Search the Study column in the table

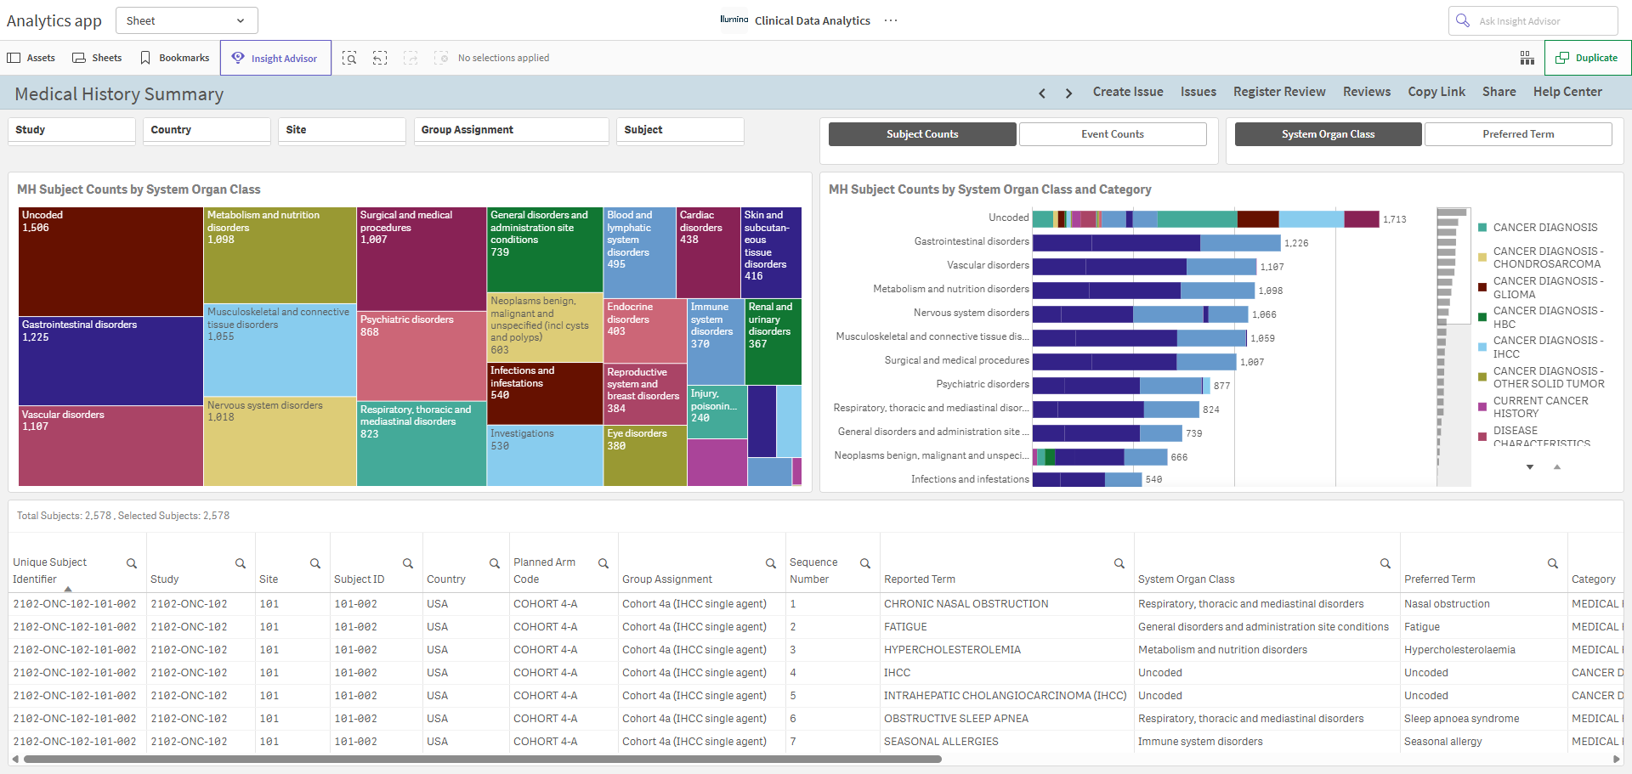(x=241, y=563)
